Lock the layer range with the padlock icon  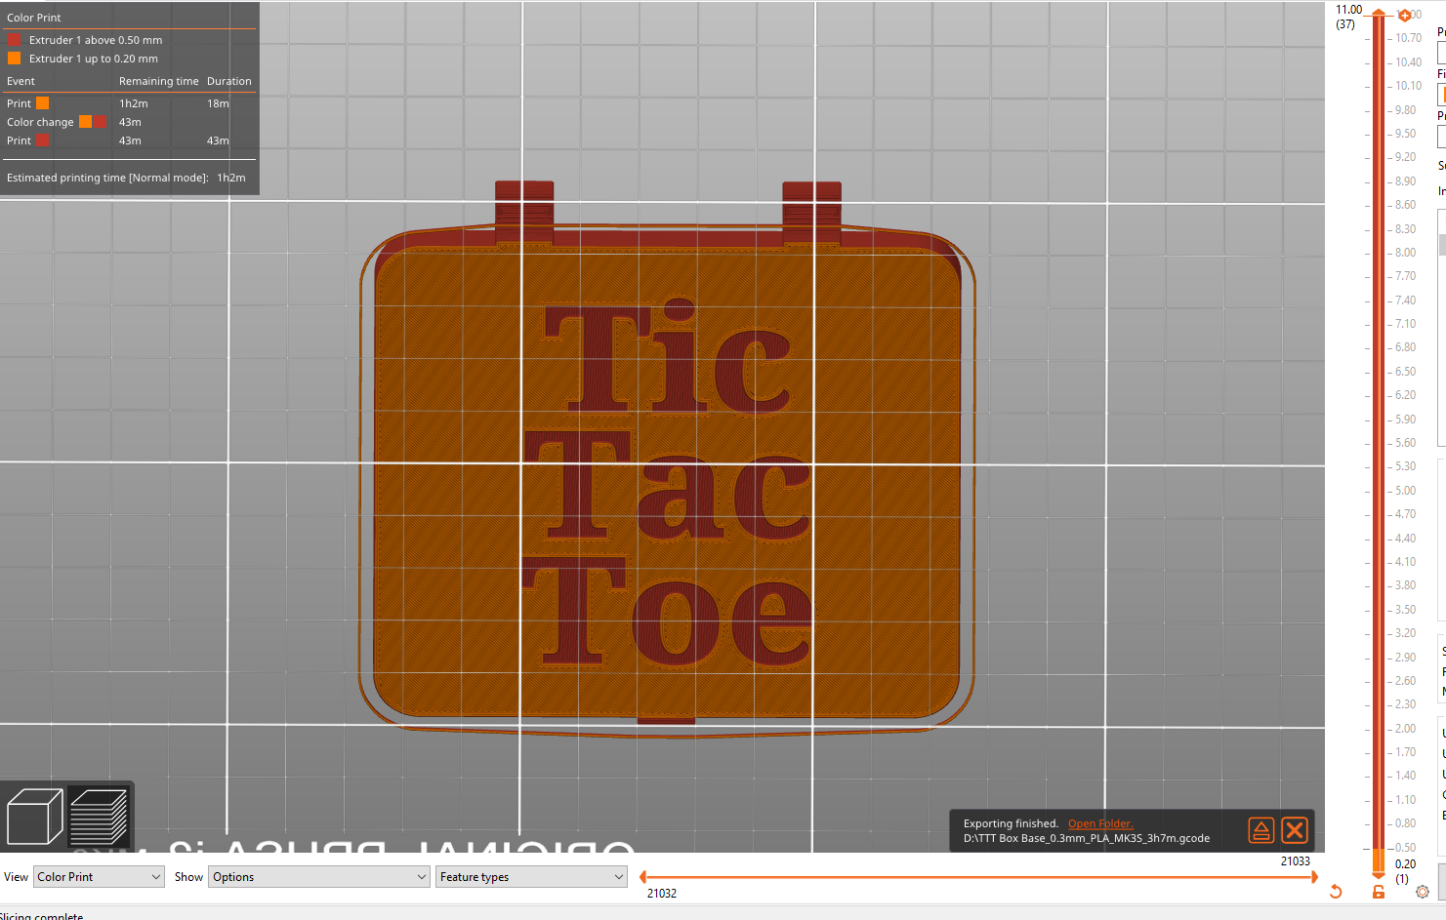coord(1378,892)
